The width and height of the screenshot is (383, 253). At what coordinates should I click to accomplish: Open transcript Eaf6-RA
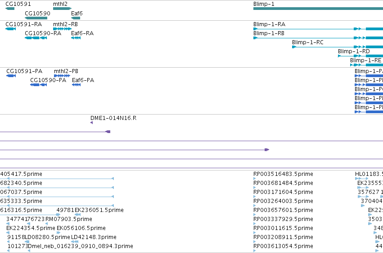76,38
